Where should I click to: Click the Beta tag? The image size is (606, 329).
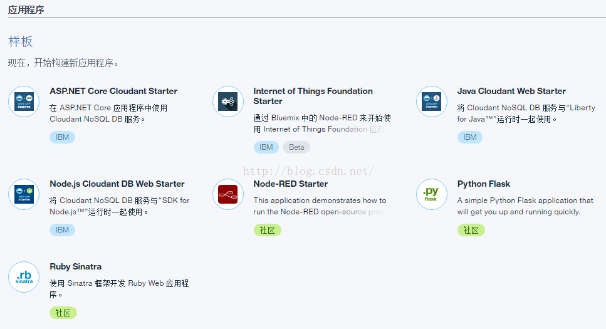click(x=296, y=147)
